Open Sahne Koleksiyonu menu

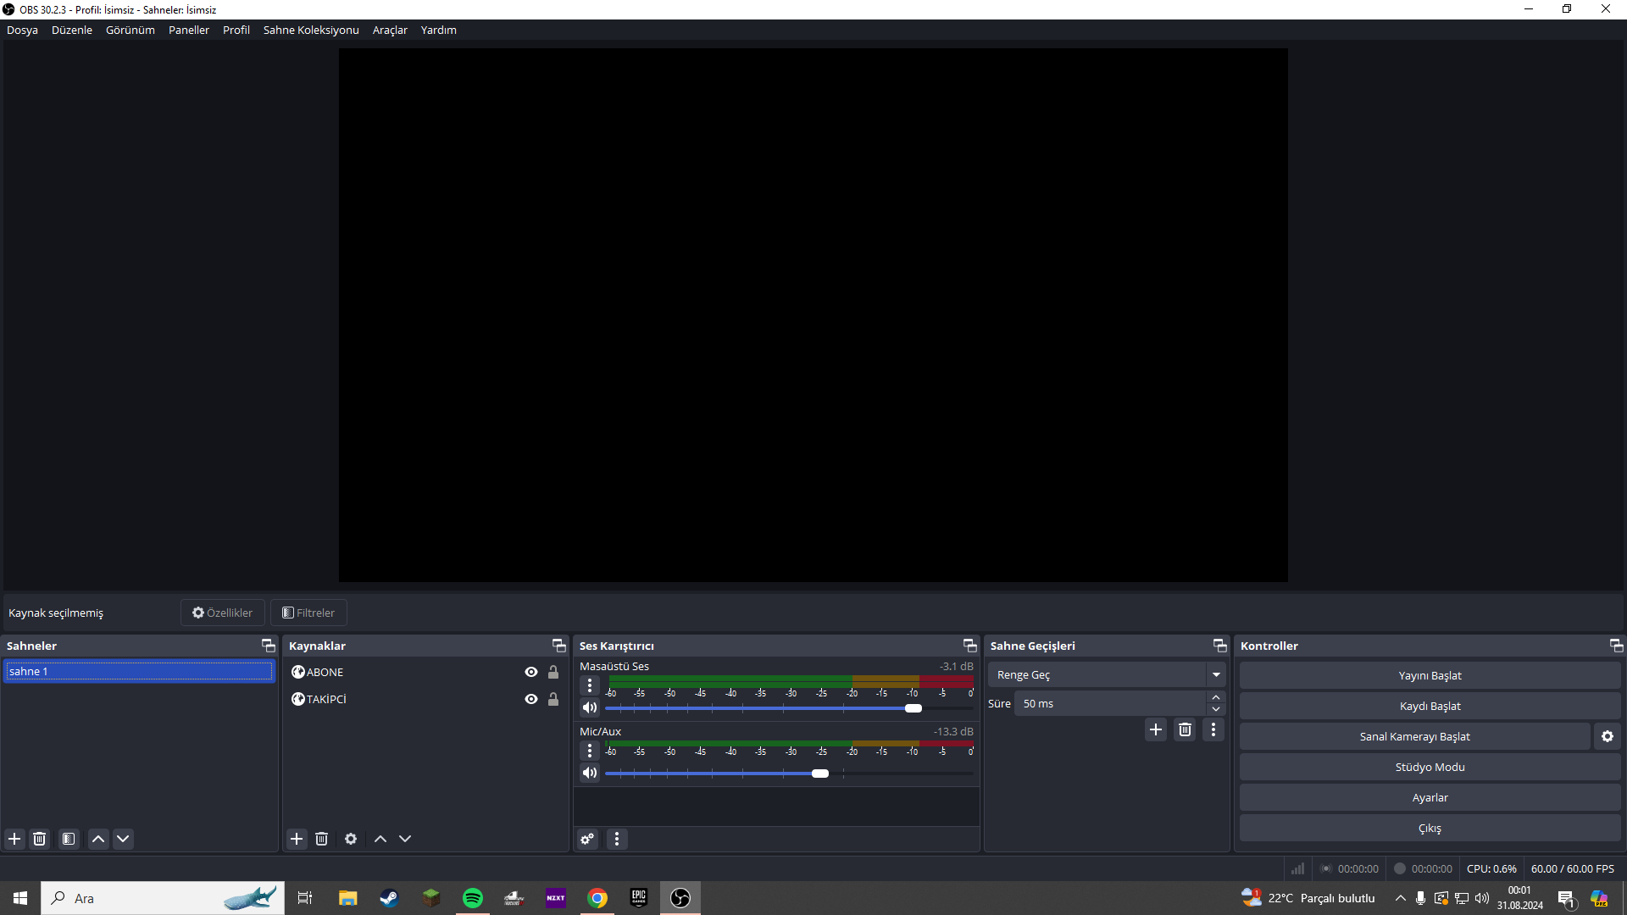coord(311,30)
